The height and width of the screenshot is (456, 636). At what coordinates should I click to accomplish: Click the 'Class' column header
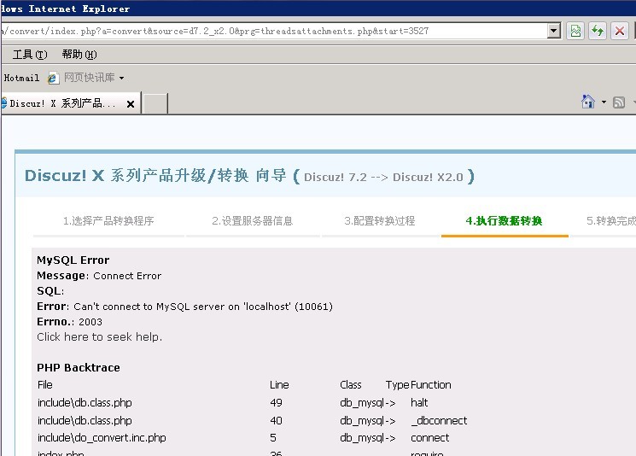[351, 384]
